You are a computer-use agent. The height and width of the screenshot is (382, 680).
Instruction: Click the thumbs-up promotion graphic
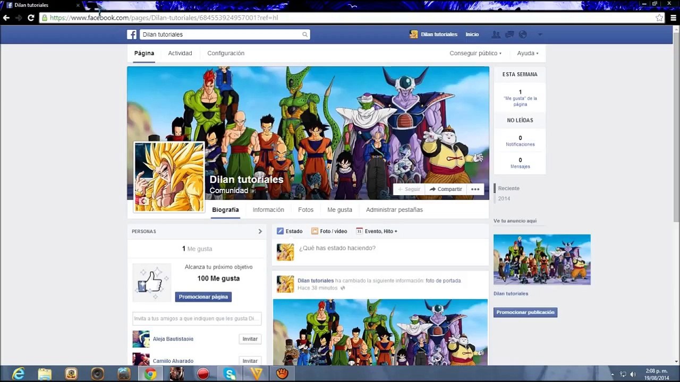[x=152, y=282]
